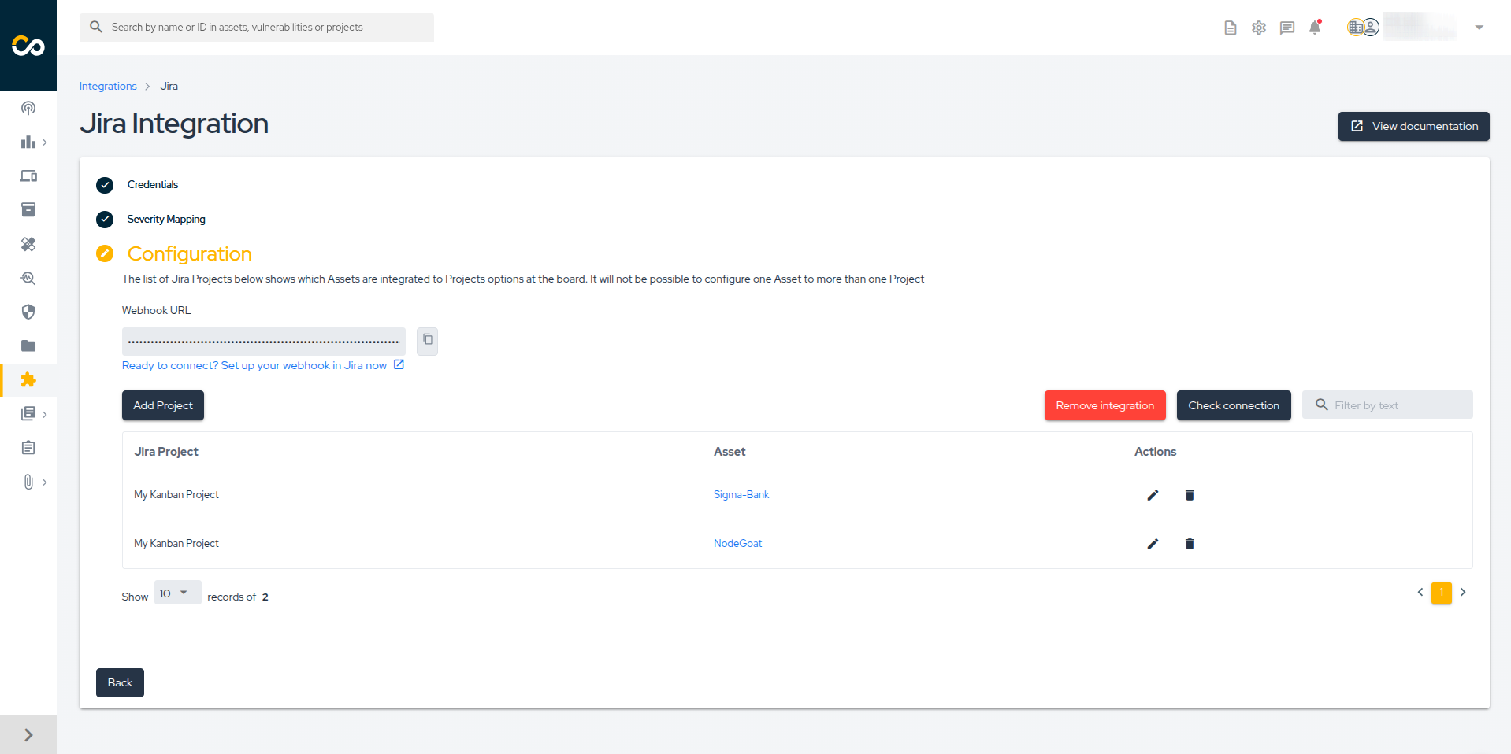Expand the user account menu arrow
This screenshot has height=754, width=1511.
1479,28
